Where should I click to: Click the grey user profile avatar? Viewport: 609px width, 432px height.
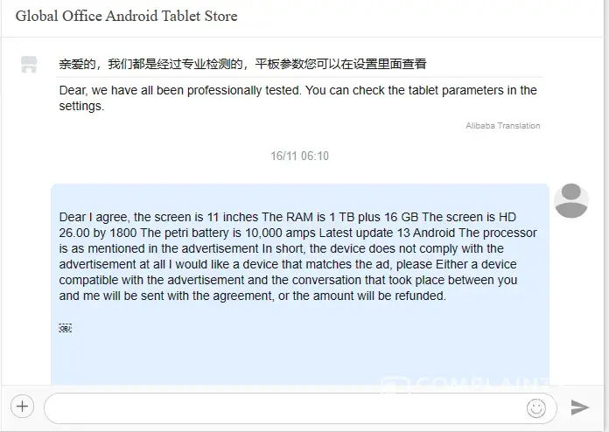(570, 200)
